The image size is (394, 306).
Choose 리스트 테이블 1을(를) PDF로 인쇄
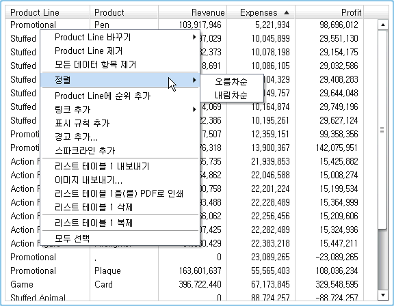[120, 193]
